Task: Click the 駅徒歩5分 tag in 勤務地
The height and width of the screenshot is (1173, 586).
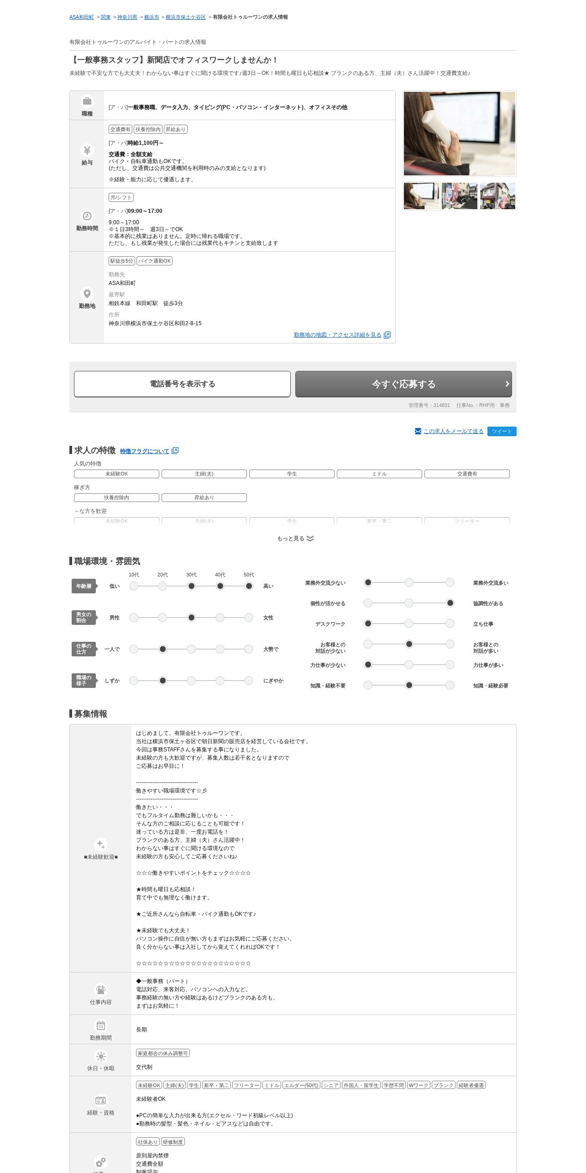Action: [121, 261]
